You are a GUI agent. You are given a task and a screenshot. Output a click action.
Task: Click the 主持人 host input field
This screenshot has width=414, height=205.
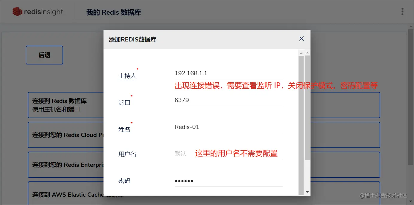229,73
